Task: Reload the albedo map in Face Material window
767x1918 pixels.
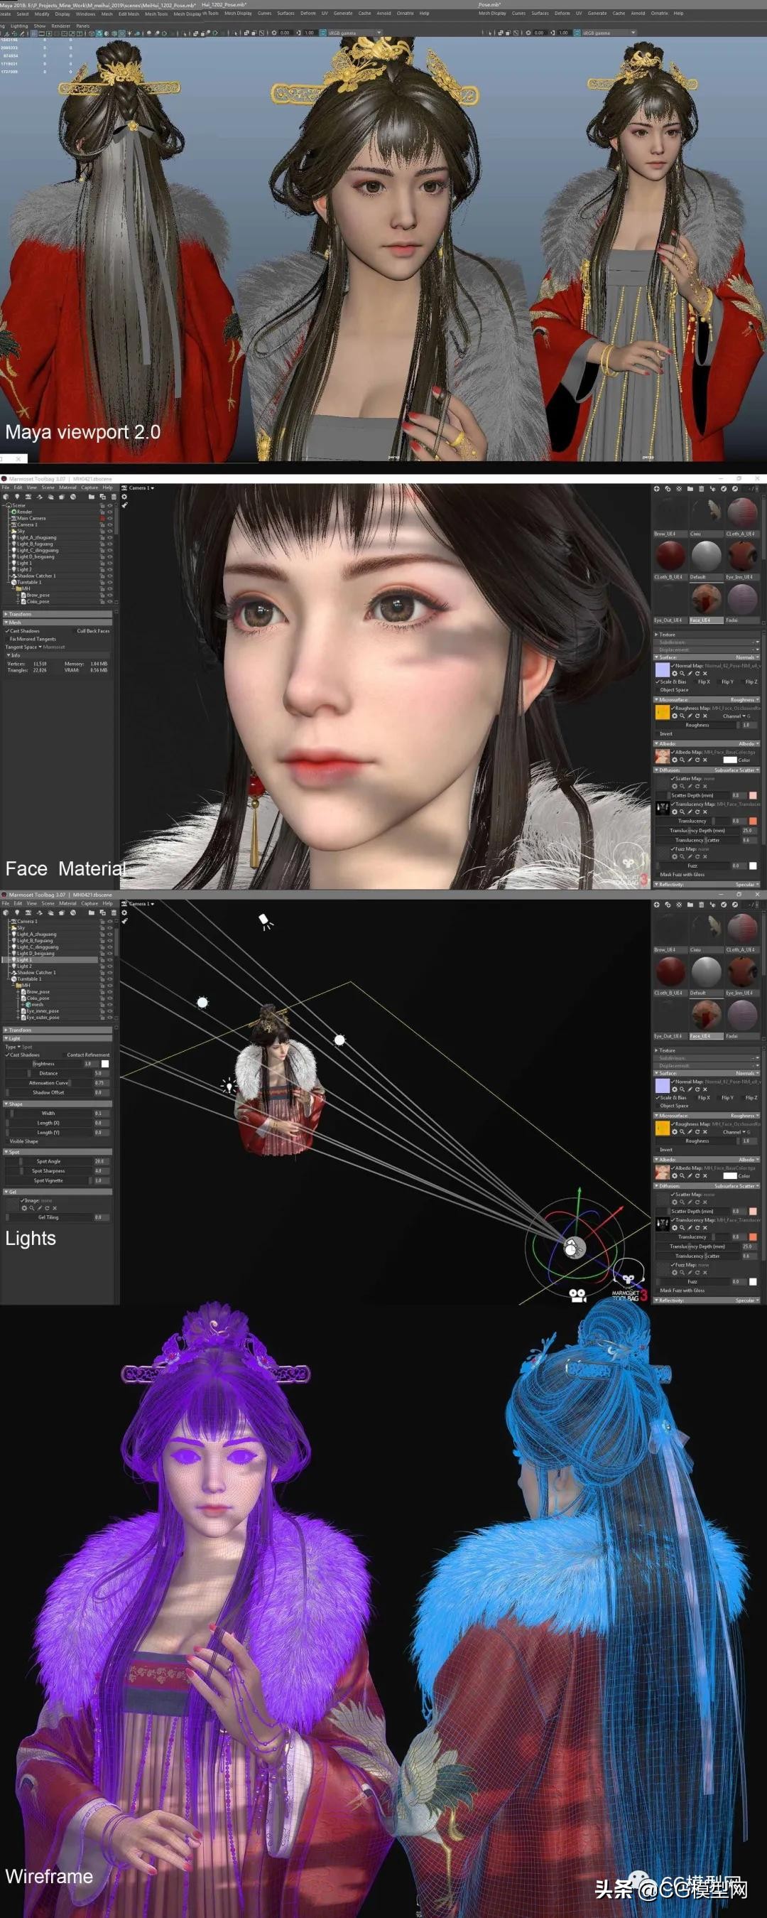Action: 698,760
